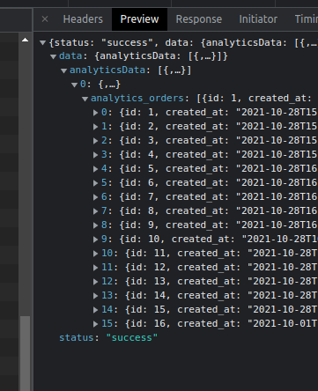Image resolution: width=318 pixels, height=391 pixels.
Task: Collapse the 0: {,…} node
Action: tap(74, 85)
